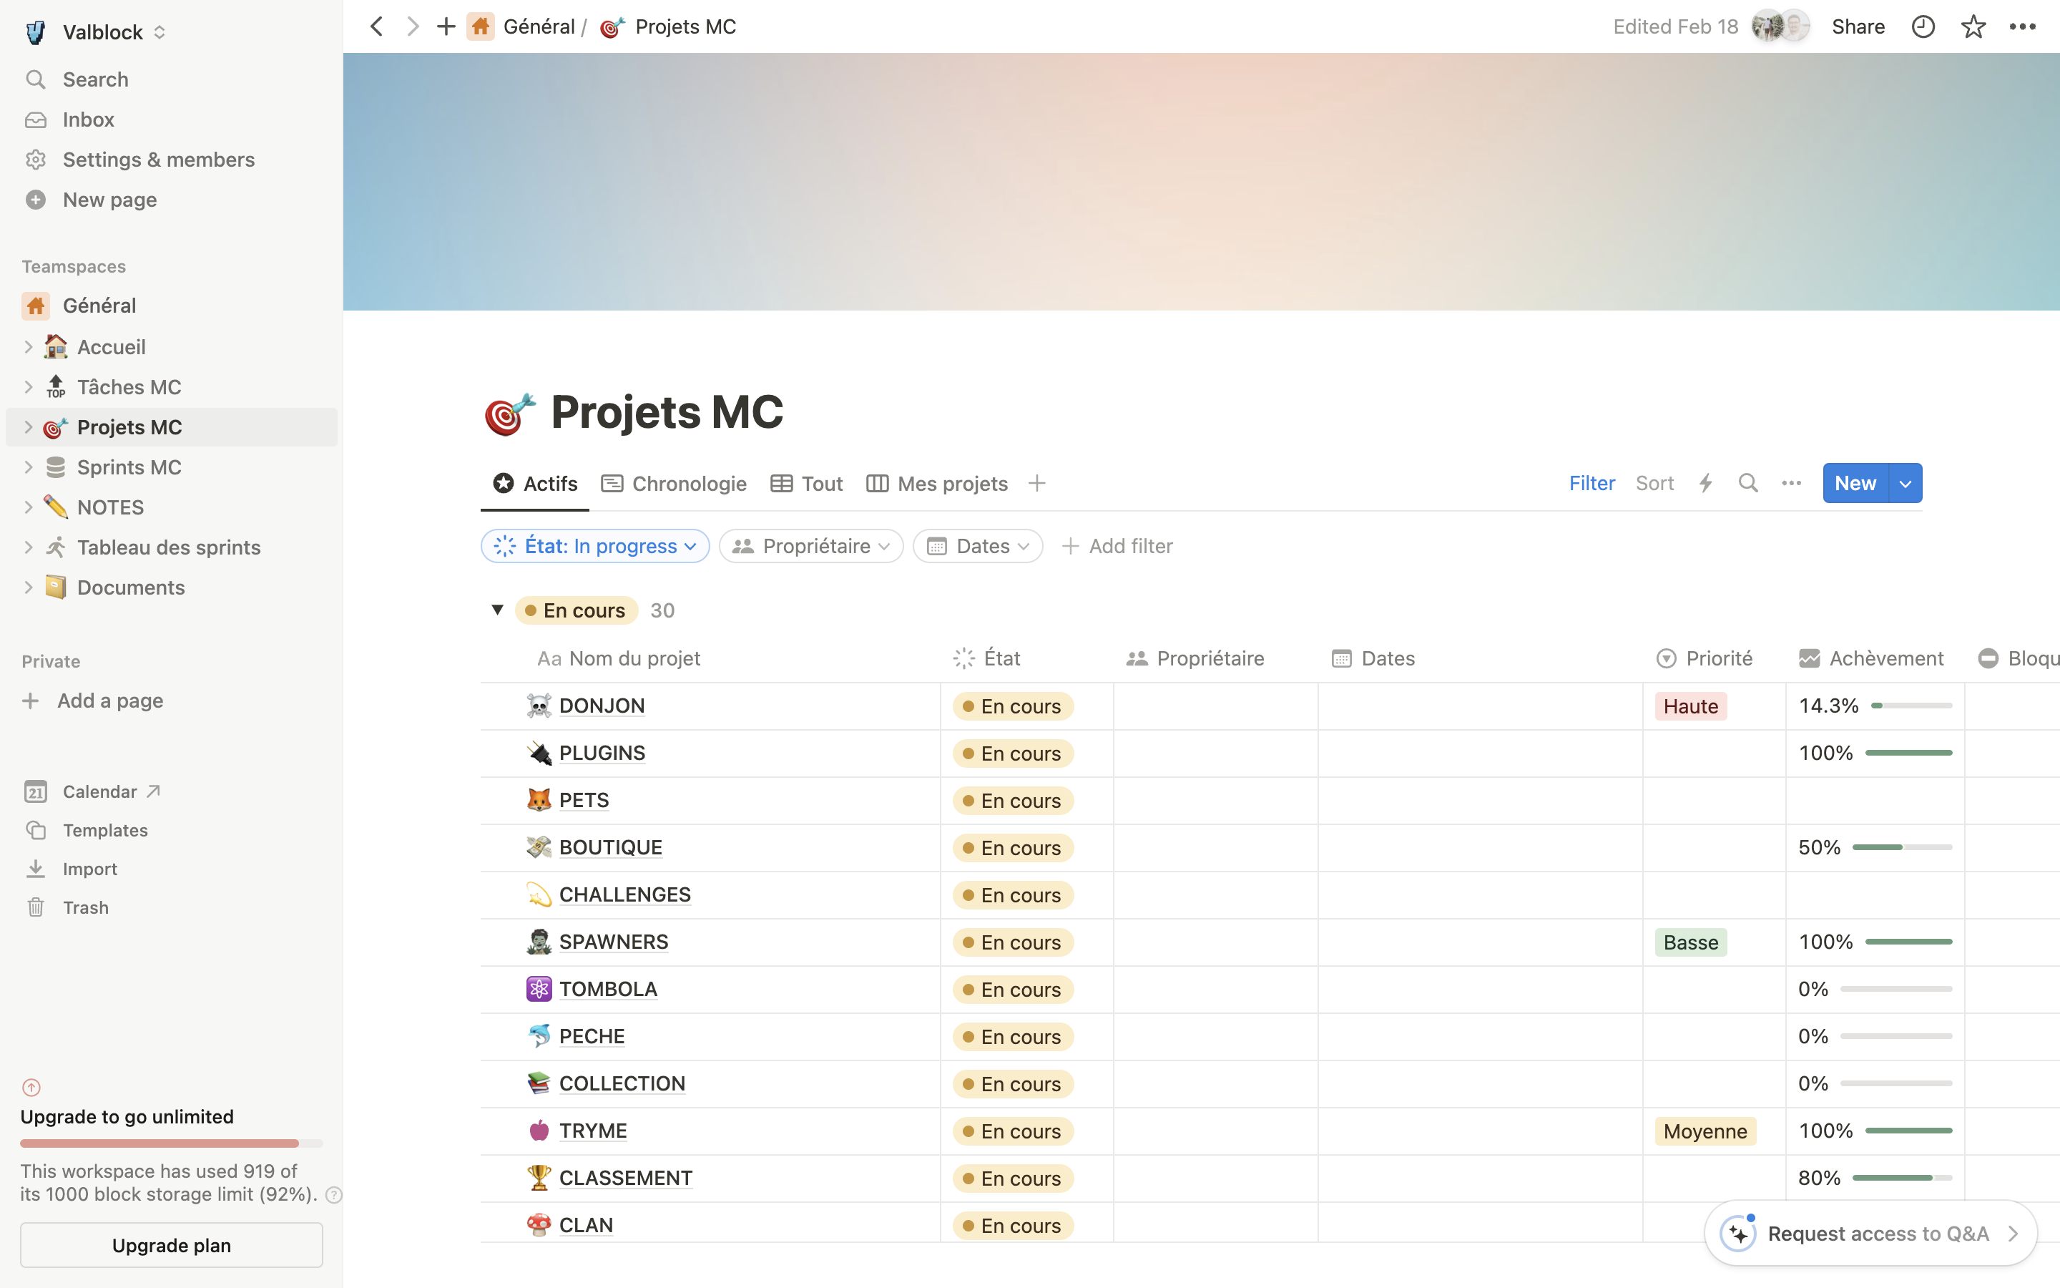Click the add view plus icon
The height and width of the screenshot is (1288, 2060).
[x=1036, y=483]
